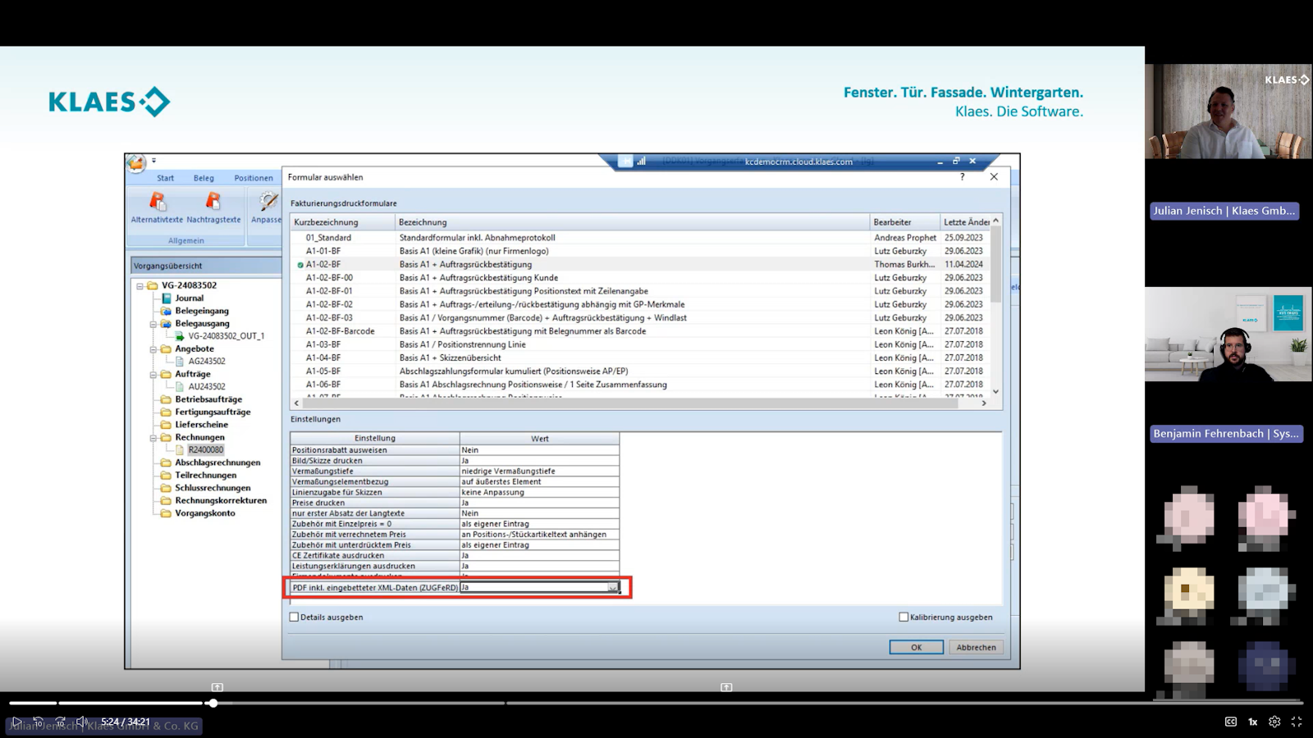Image resolution: width=1313 pixels, height=738 pixels.
Task: Exit fullscreen using the corner icon
Action: [x=1297, y=722]
